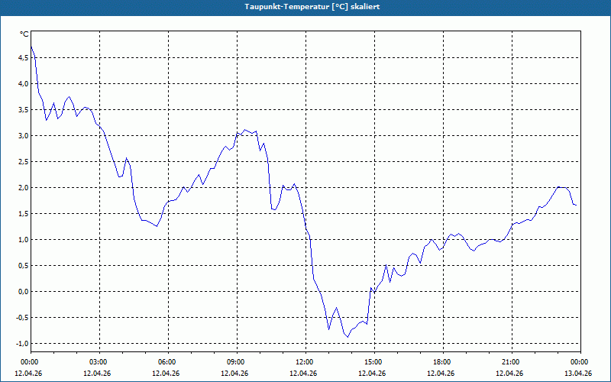Click the 0,0 y-axis label
Image resolution: width=611 pixels, height=382 pixels.
[24, 292]
